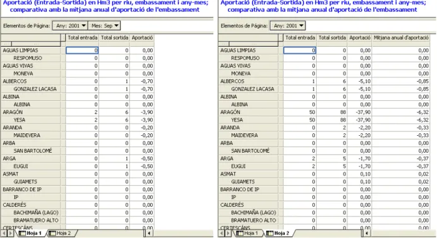The height and width of the screenshot is (238, 437).
Task: Open the Any: 2001 dropdown beside Mes: Sep
Action: pos(70,26)
